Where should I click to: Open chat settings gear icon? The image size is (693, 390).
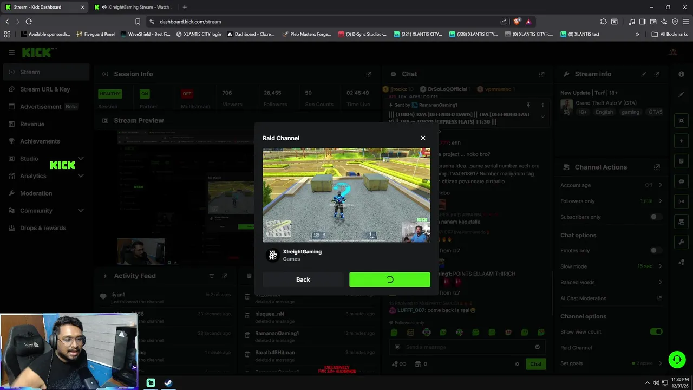pyautogui.click(x=517, y=364)
